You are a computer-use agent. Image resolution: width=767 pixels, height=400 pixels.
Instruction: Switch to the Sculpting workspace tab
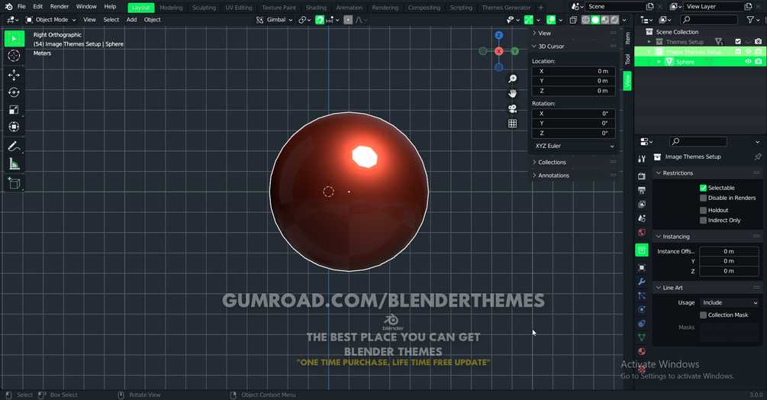(204, 8)
